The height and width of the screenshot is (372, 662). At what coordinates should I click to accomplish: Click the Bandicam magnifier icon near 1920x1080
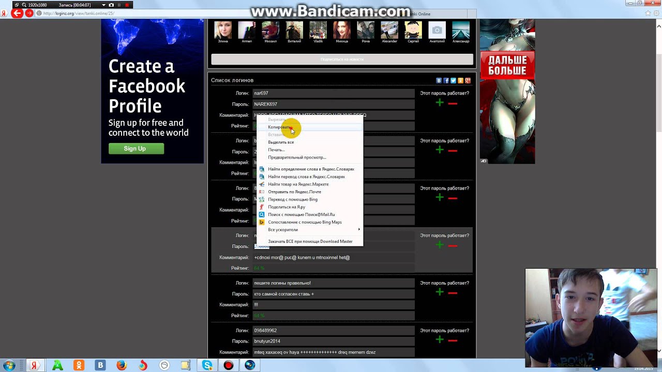coord(24,5)
